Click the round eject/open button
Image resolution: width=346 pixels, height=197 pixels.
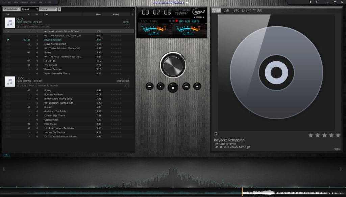(x=197, y=86)
